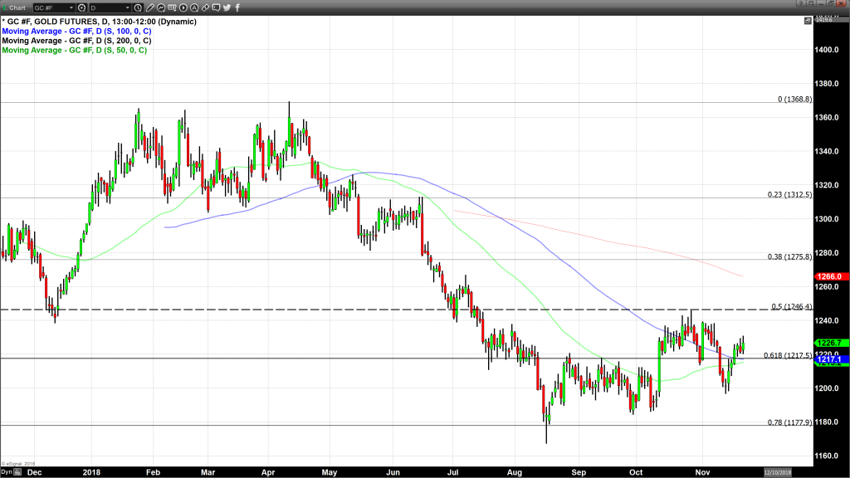Open the comment speech-bubble icon
Image resolution: width=850 pixels, height=478 pixels.
(217, 7)
